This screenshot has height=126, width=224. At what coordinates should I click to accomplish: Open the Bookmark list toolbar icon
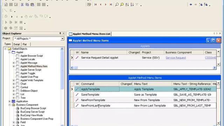pyautogui.click(x=206, y=5)
